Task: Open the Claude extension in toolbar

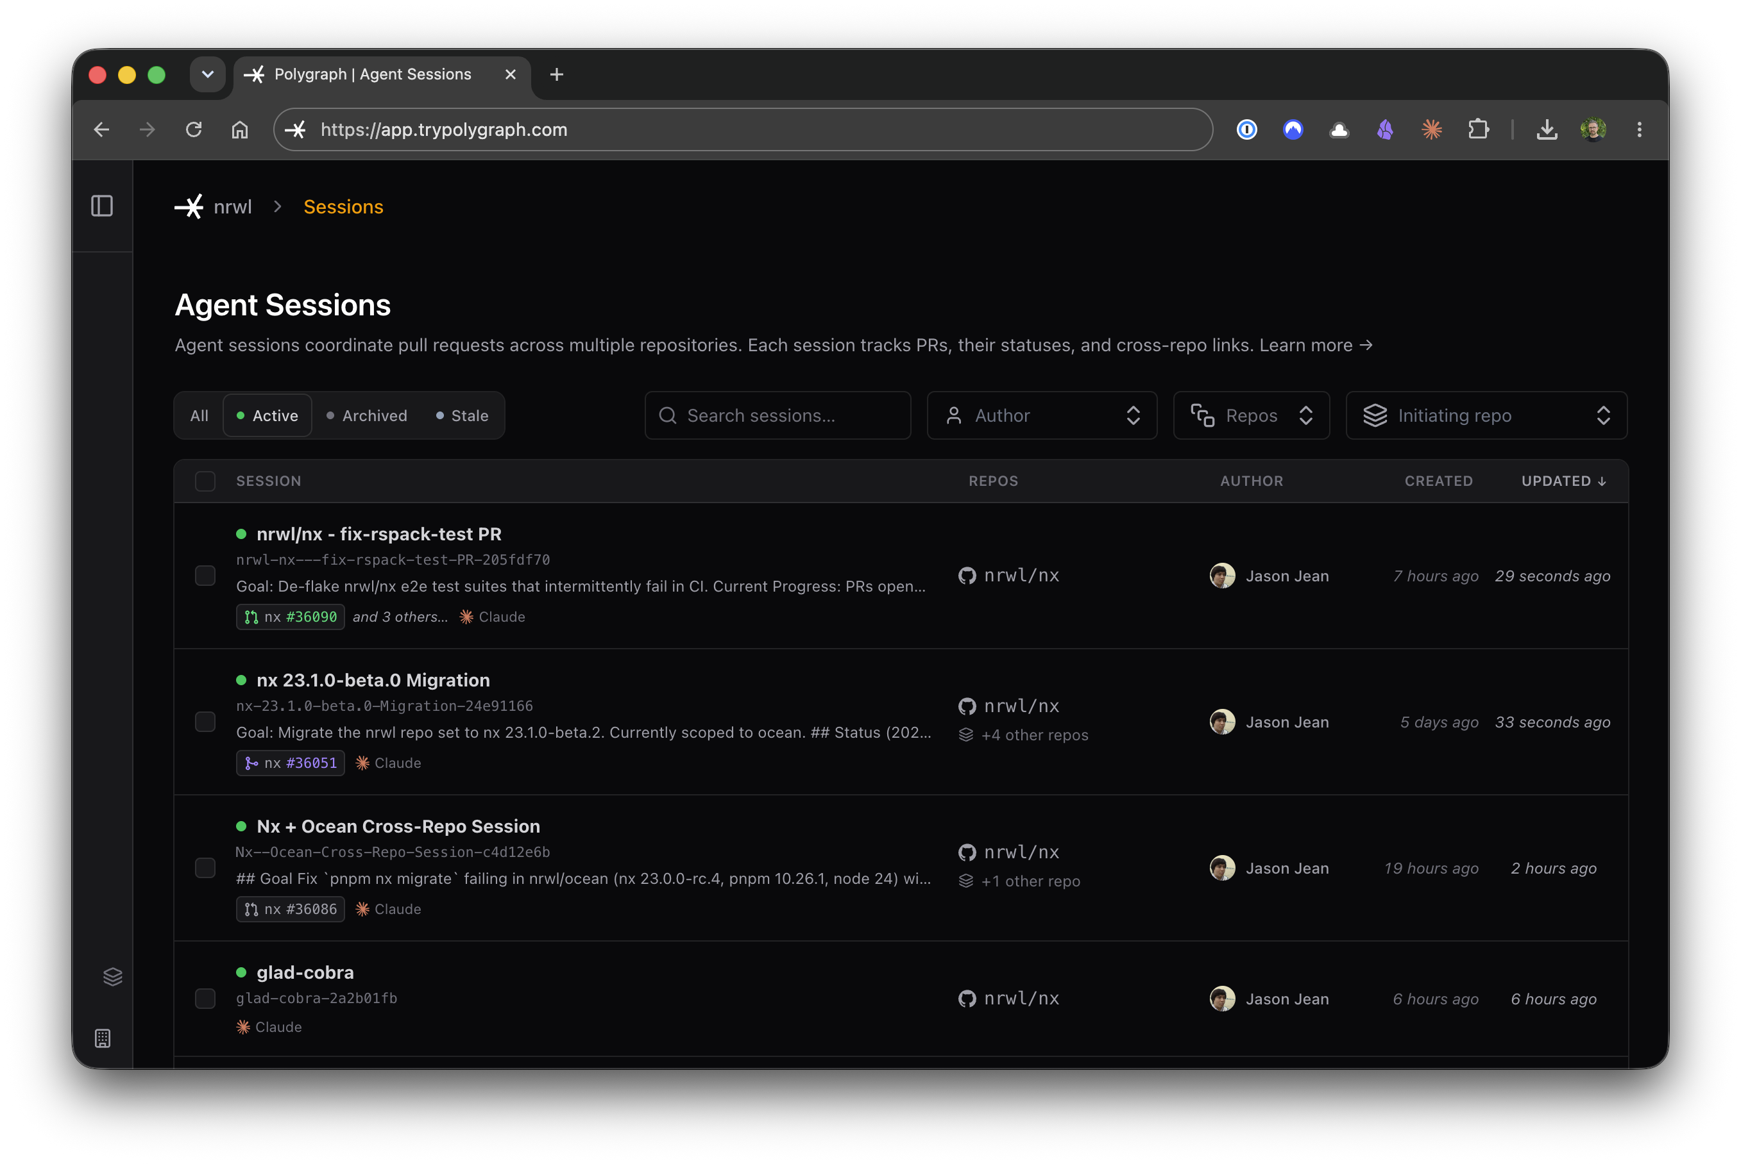Action: pos(1431,130)
